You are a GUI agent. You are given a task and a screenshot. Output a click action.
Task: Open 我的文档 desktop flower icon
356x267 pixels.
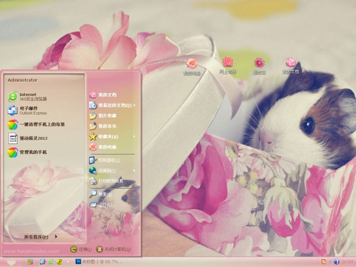click(291, 65)
